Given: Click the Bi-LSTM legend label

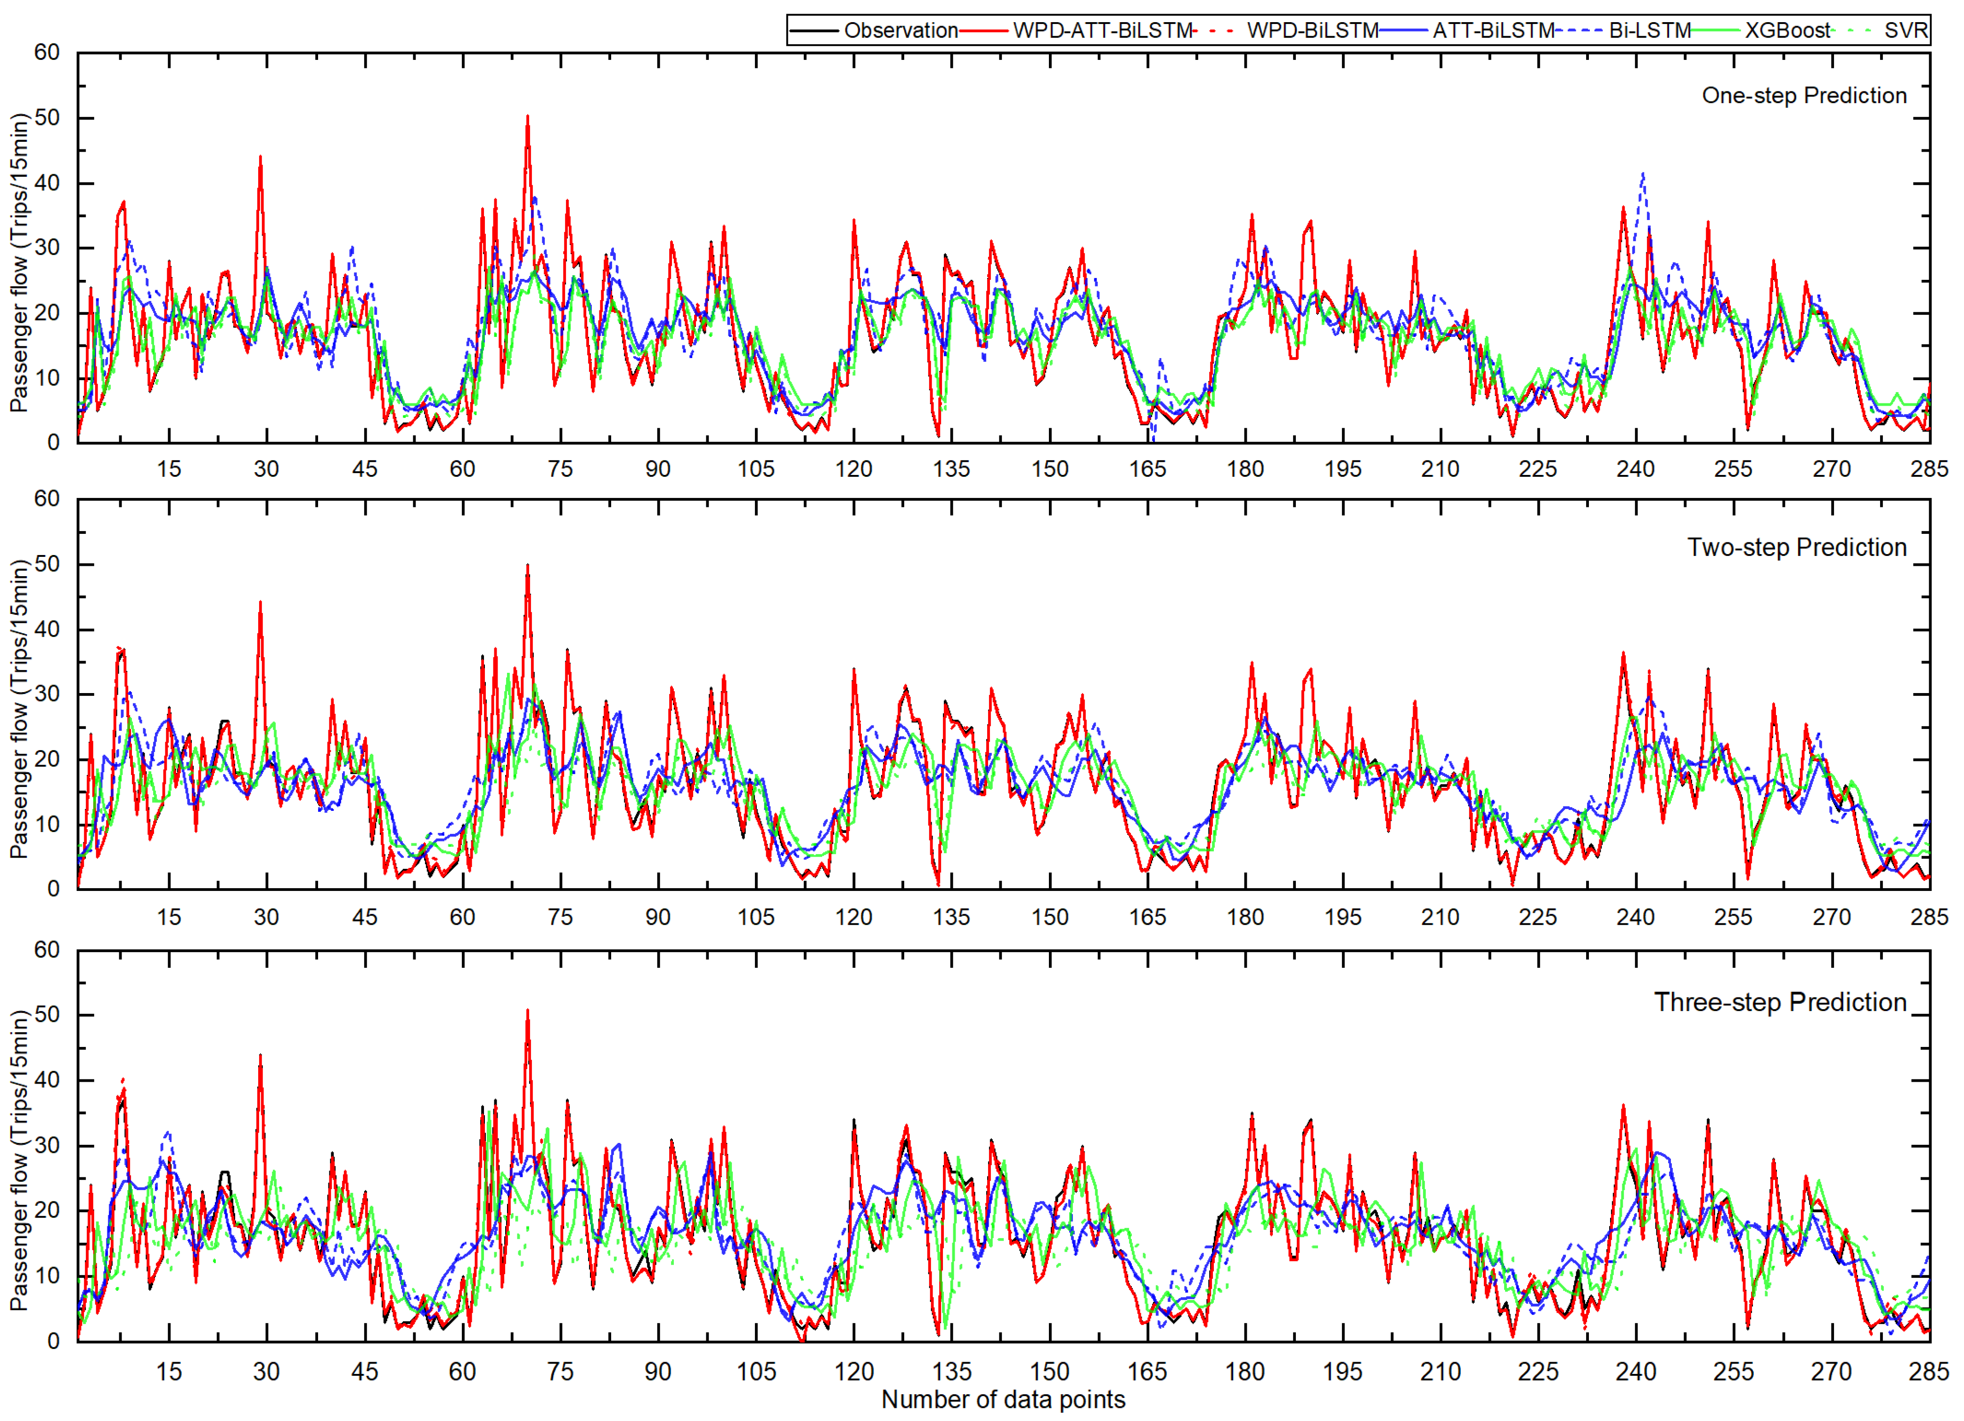Looking at the screenshot, I should point(1650,30).
